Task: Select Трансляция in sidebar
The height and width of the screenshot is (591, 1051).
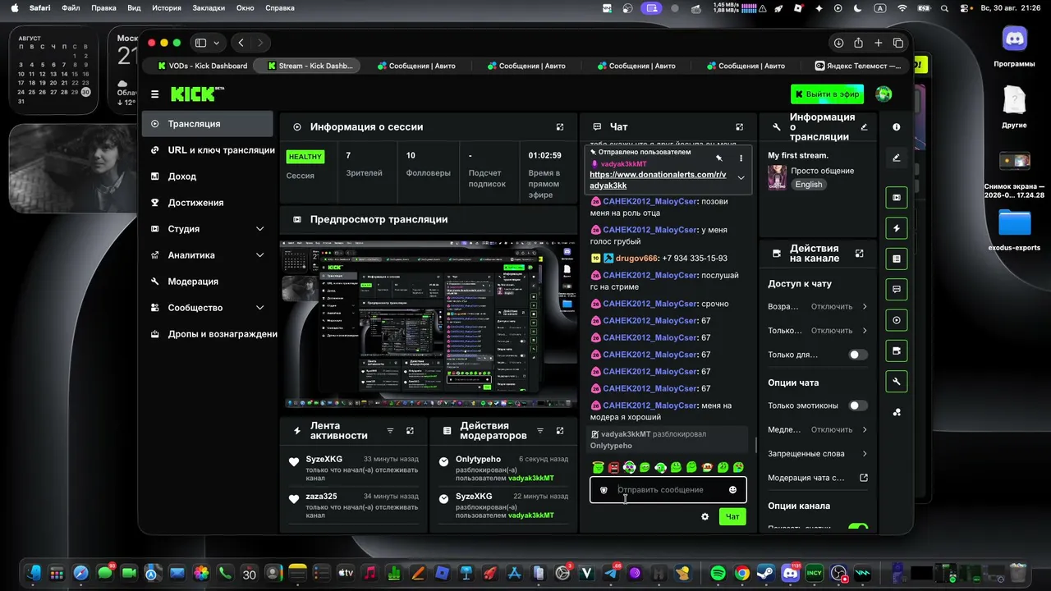Action: [x=208, y=124]
